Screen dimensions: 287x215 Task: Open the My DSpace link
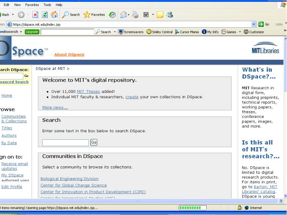pos(13,175)
